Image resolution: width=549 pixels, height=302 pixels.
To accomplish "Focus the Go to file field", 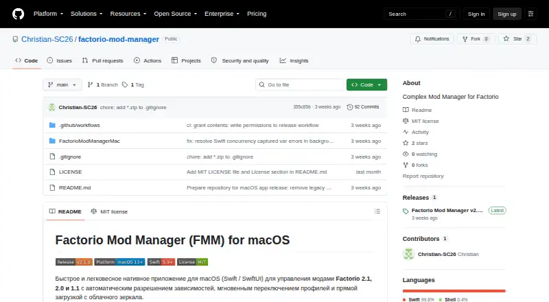I will [300, 85].
